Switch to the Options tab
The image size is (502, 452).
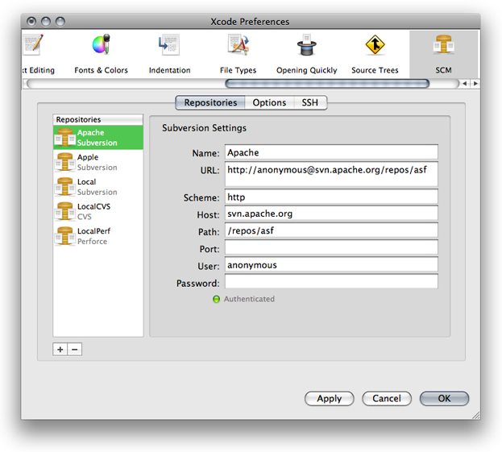pyautogui.click(x=269, y=102)
